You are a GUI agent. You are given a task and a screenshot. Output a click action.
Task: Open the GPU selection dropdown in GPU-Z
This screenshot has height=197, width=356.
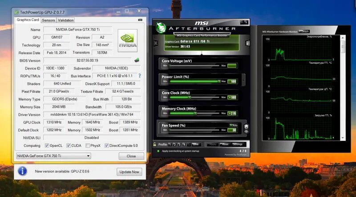click(53, 156)
